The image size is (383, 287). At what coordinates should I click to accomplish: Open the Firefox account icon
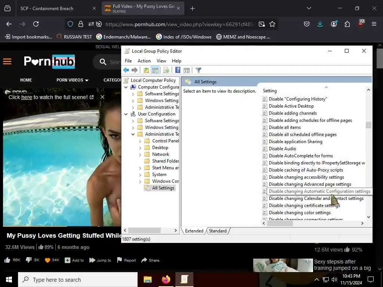(334, 24)
